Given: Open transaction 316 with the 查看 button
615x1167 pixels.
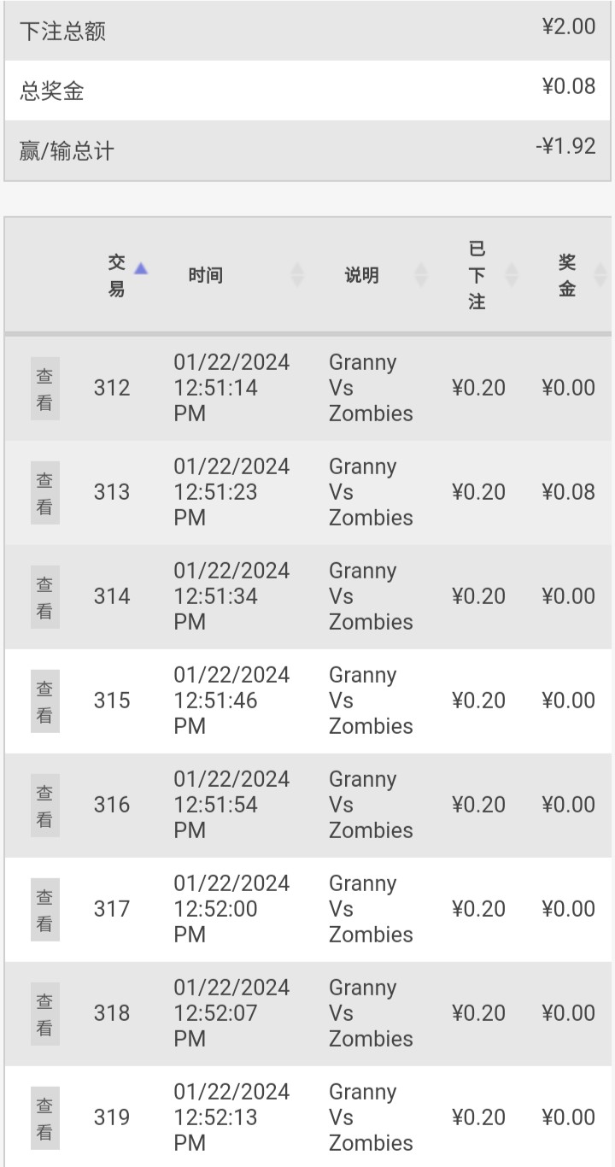Looking at the screenshot, I should [44, 806].
